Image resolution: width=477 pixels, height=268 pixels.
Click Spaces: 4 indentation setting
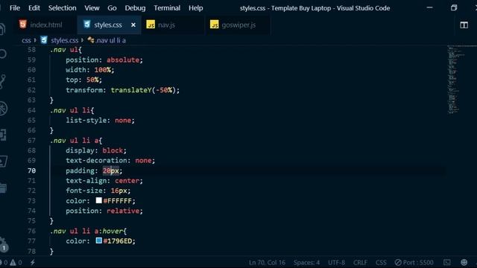[x=306, y=263]
